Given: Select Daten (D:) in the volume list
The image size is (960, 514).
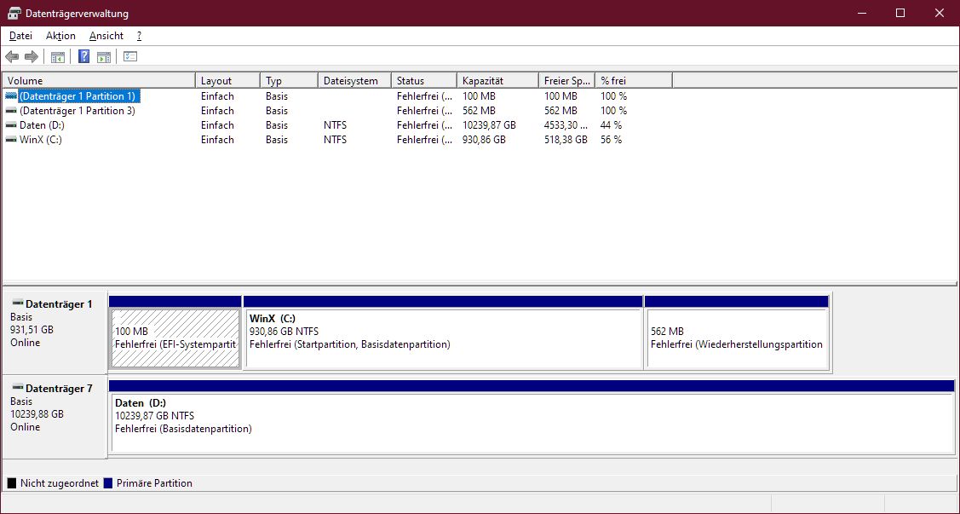Looking at the screenshot, I should pyautogui.click(x=42, y=125).
